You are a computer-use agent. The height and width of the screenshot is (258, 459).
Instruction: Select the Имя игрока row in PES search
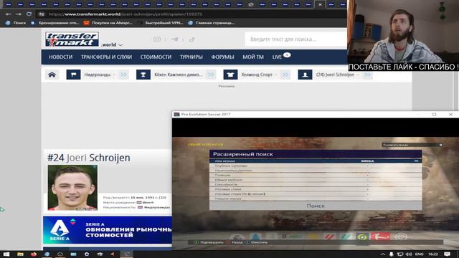pyautogui.click(x=316, y=161)
